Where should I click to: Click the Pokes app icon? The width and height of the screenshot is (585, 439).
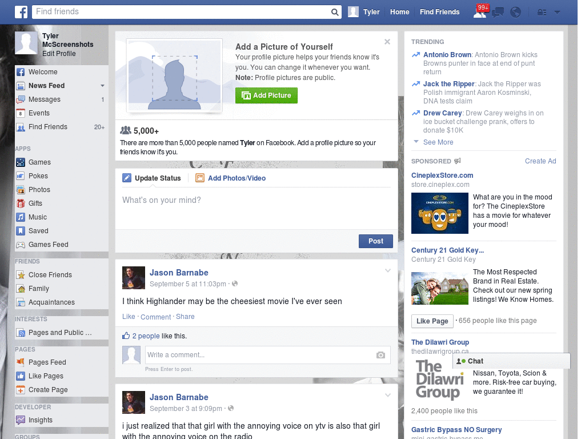[21, 176]
